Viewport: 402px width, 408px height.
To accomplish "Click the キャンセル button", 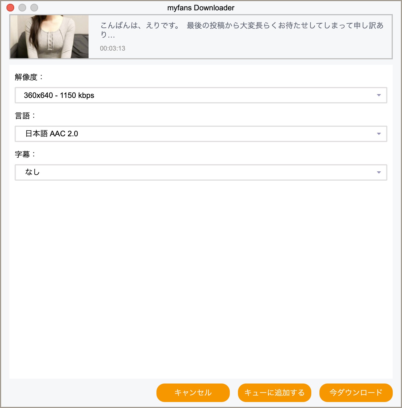I will click(x=193, y=392).
